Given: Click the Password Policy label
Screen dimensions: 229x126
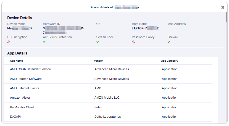Looking at the screenshot, I should tap(143, 37).
